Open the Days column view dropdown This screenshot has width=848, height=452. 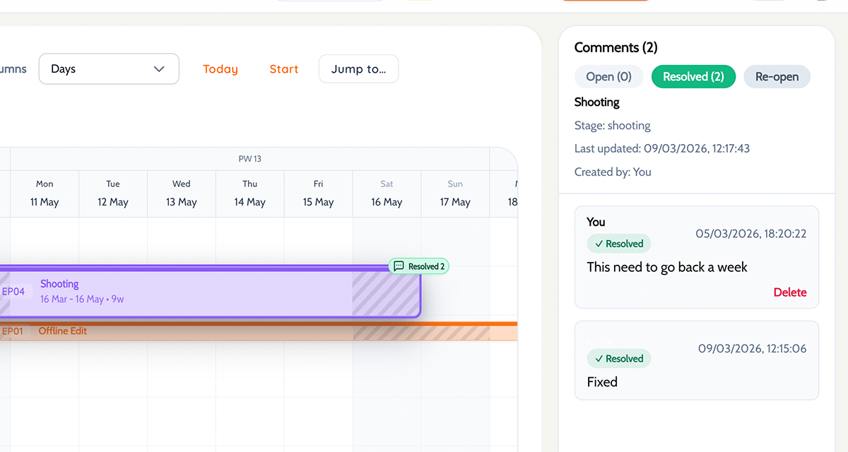(109, 69)
